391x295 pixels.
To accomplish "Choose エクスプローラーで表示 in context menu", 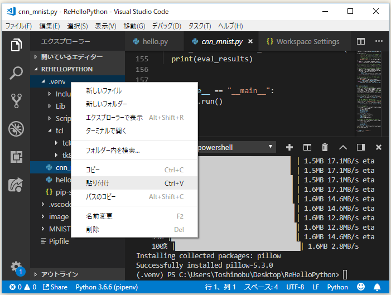I will [134, 118].
